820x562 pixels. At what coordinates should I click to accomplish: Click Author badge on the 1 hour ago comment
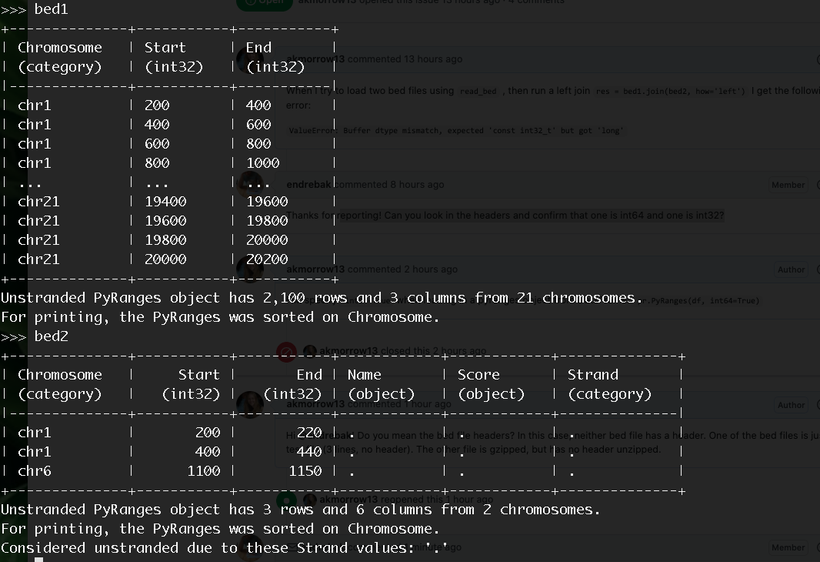coord(791,405)
